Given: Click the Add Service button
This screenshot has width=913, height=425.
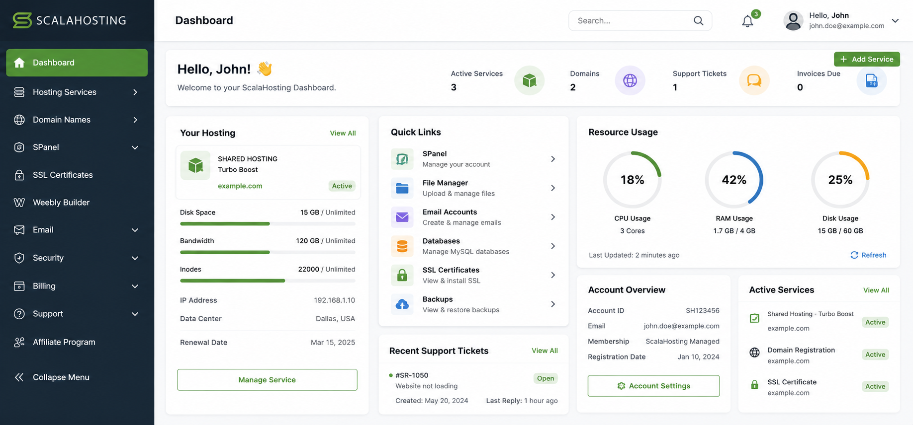Looking at the screenshot, I should tap(867, 59).
